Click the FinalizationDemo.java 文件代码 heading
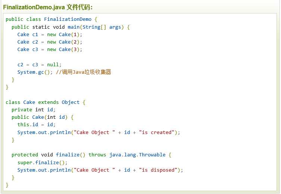 [48, 7]
